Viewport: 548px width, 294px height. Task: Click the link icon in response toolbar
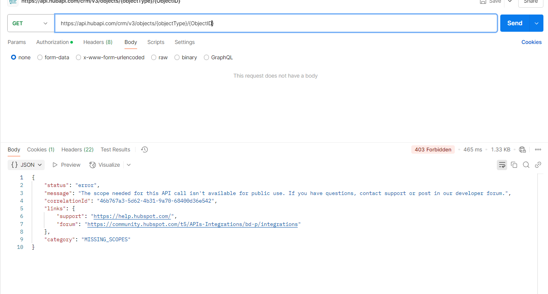pos(538,165)
